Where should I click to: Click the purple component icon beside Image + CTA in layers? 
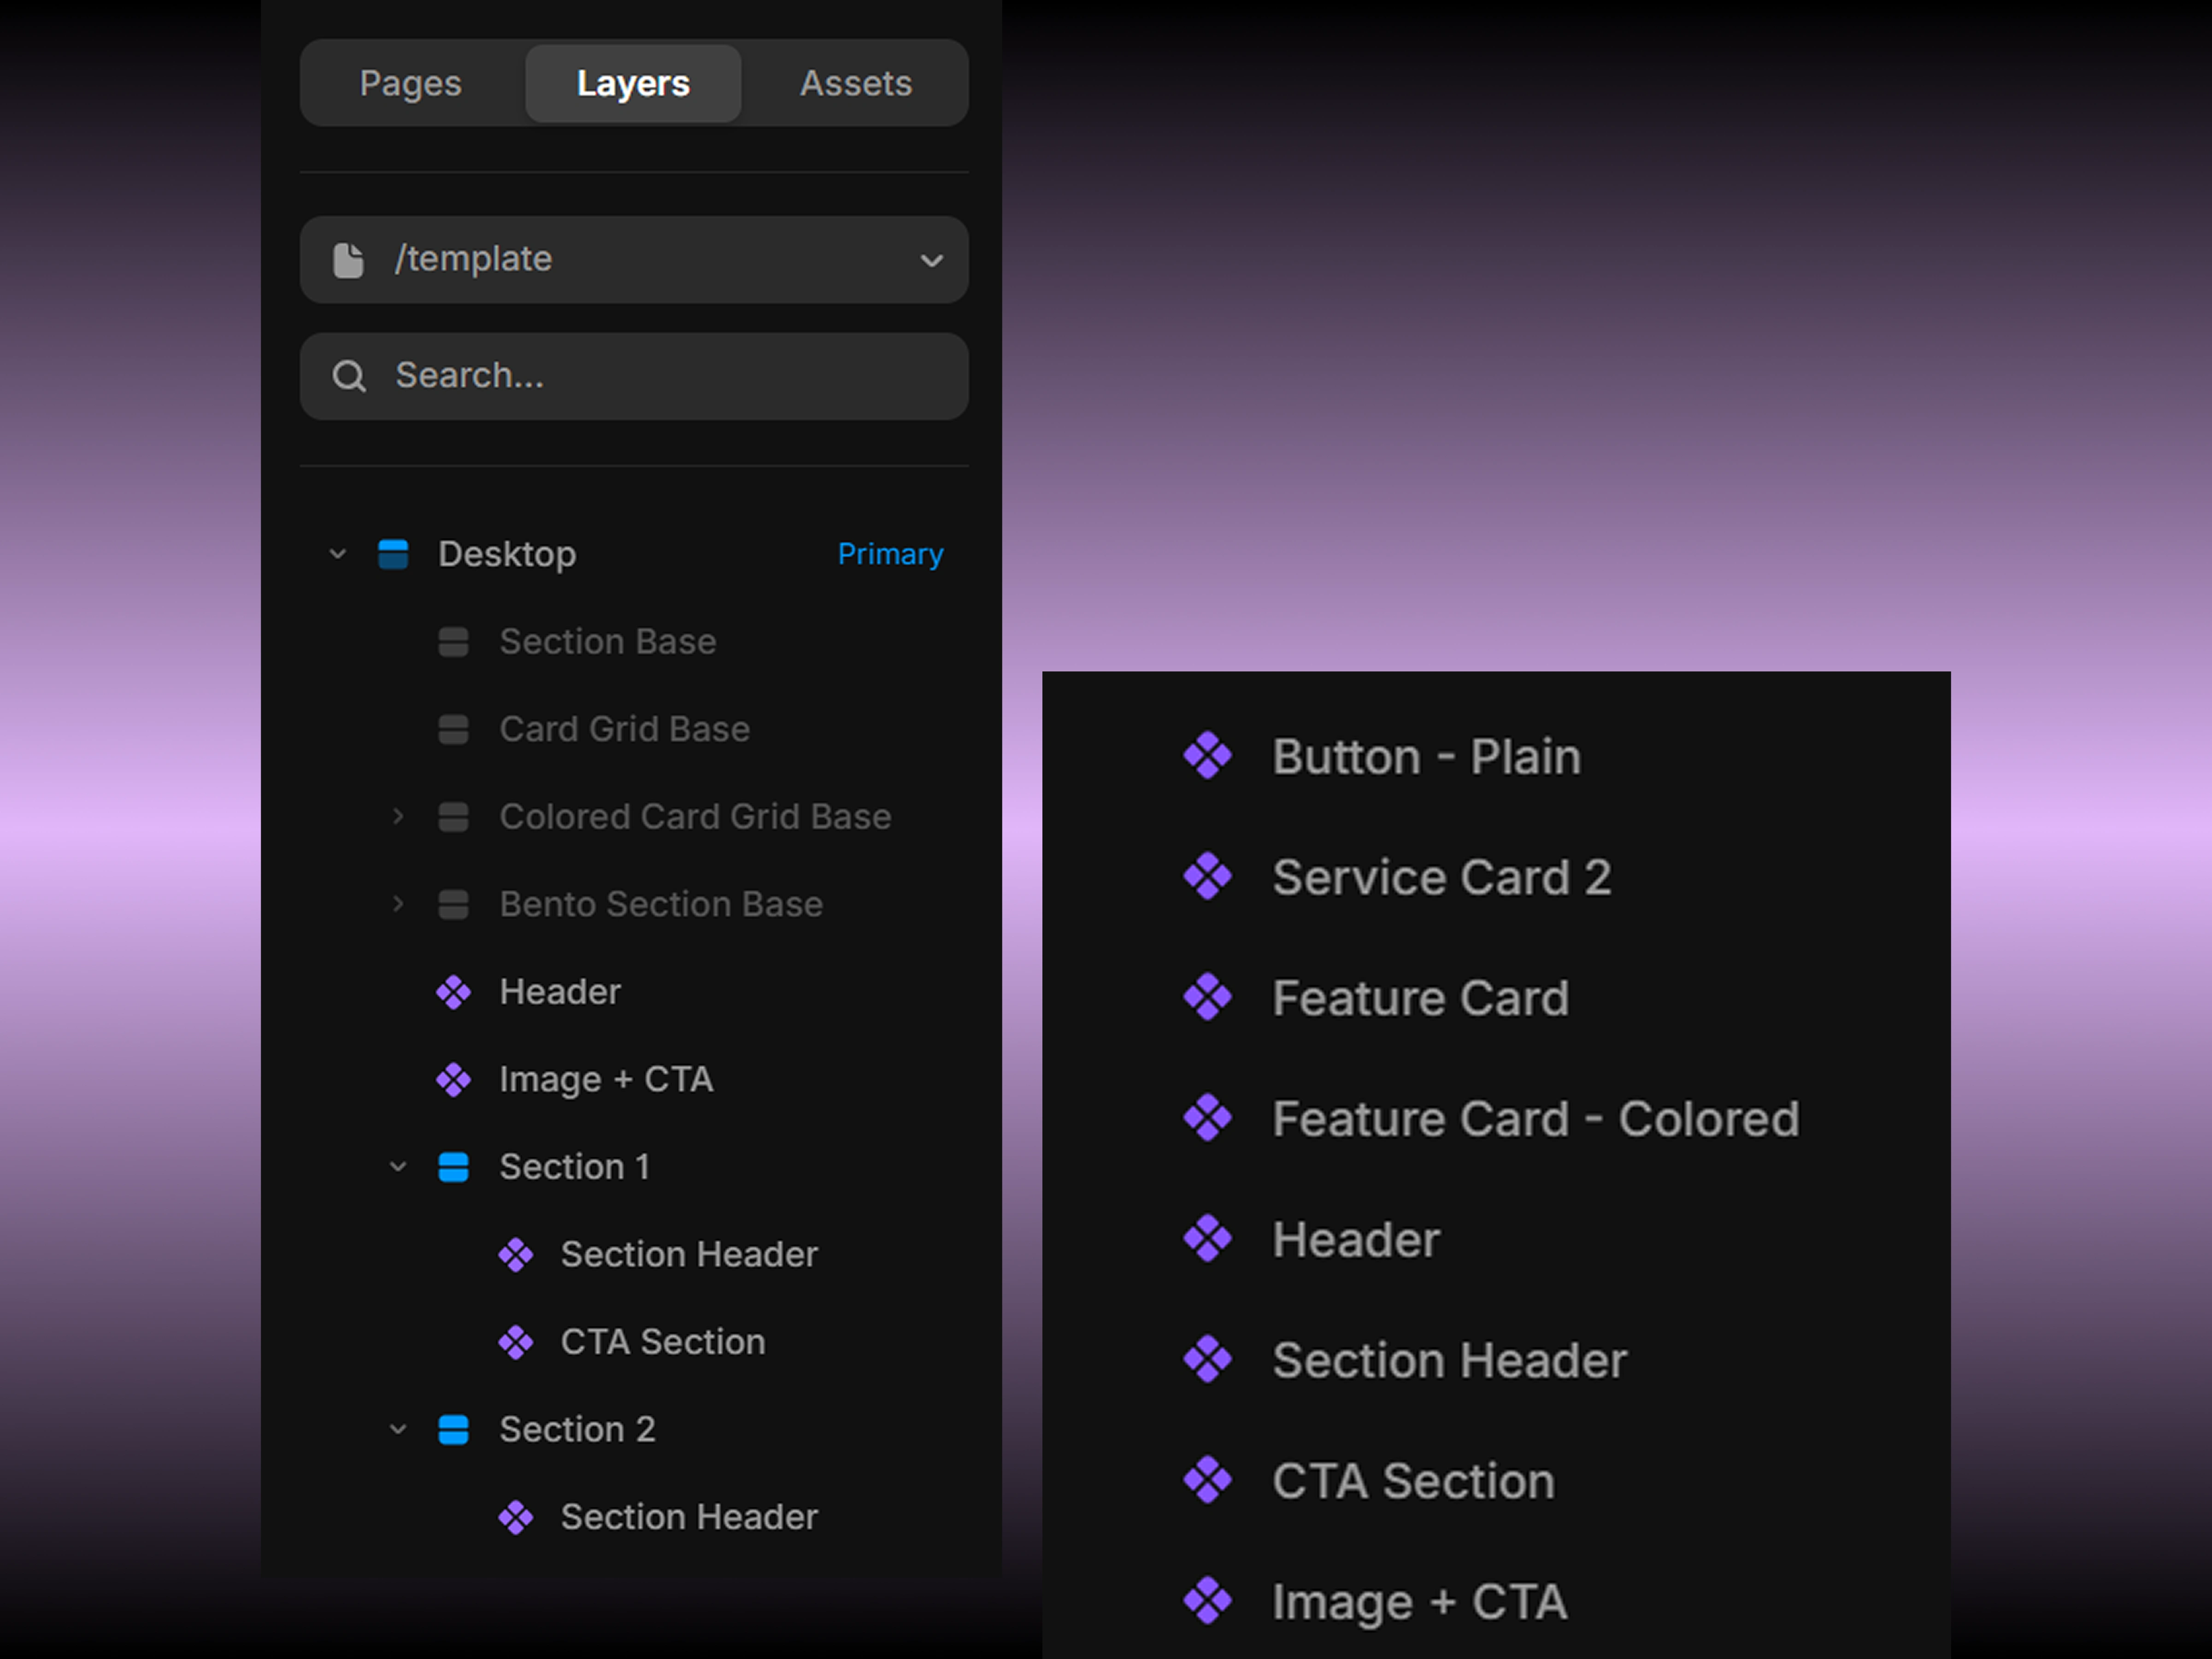(x=453, y=1080)
